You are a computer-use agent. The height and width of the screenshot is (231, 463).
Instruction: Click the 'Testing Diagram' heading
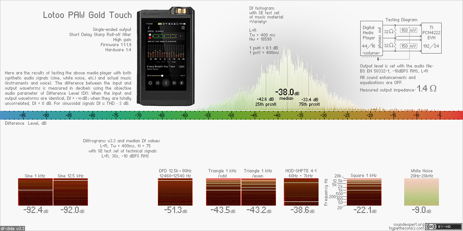coord(401,20)
